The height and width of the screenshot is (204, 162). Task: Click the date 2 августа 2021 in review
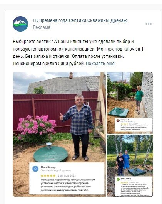(x=67, y=175)
